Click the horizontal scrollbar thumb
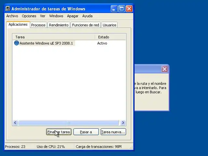Image resolution: width=208 pixels, height=156 pixels. click(x=69, y=123)
